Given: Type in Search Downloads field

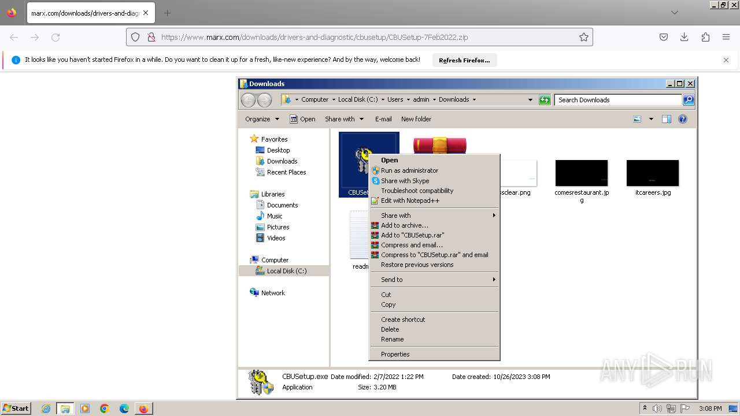Looking at the screenshot, I should [x=618, y=100].
